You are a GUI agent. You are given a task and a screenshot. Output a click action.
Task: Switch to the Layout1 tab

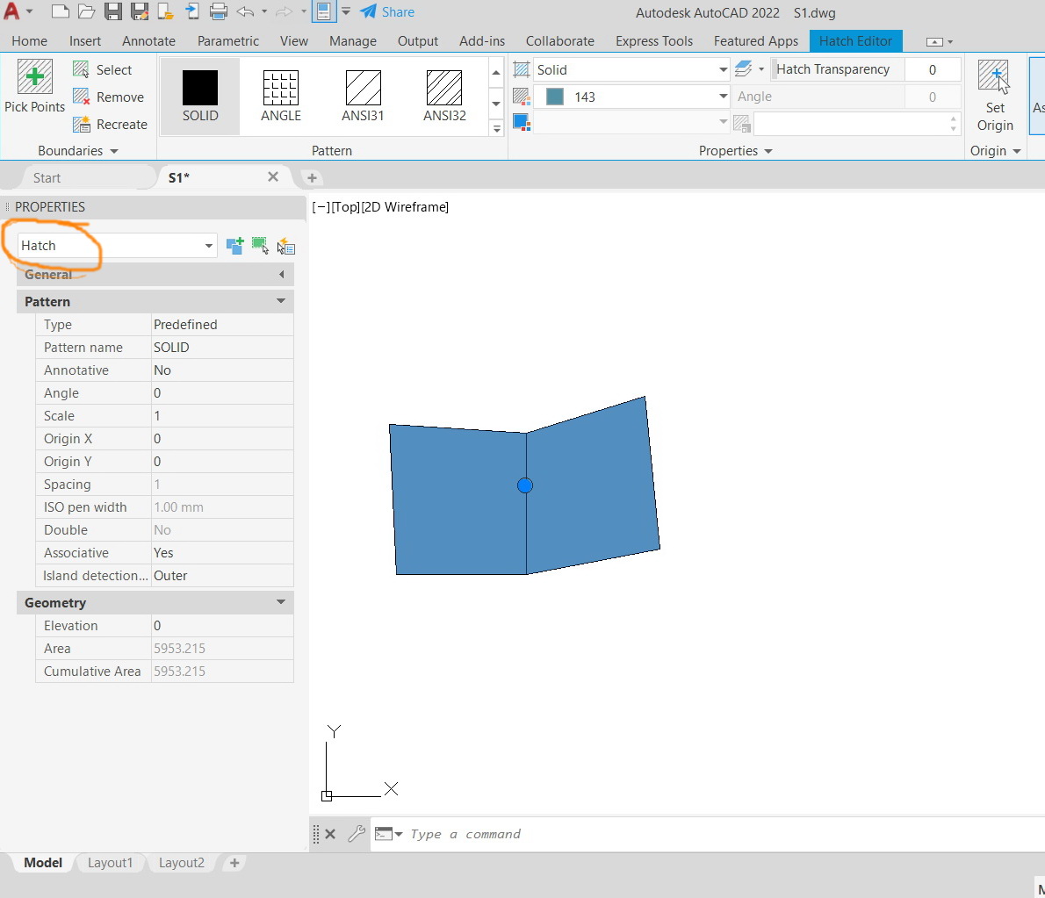110,863
